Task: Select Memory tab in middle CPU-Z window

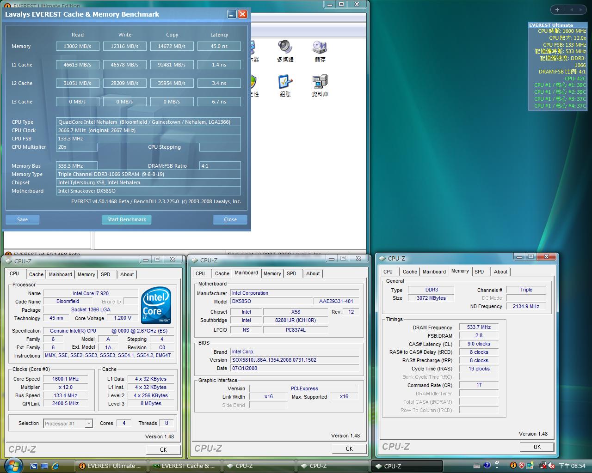Action: (272, 273)
